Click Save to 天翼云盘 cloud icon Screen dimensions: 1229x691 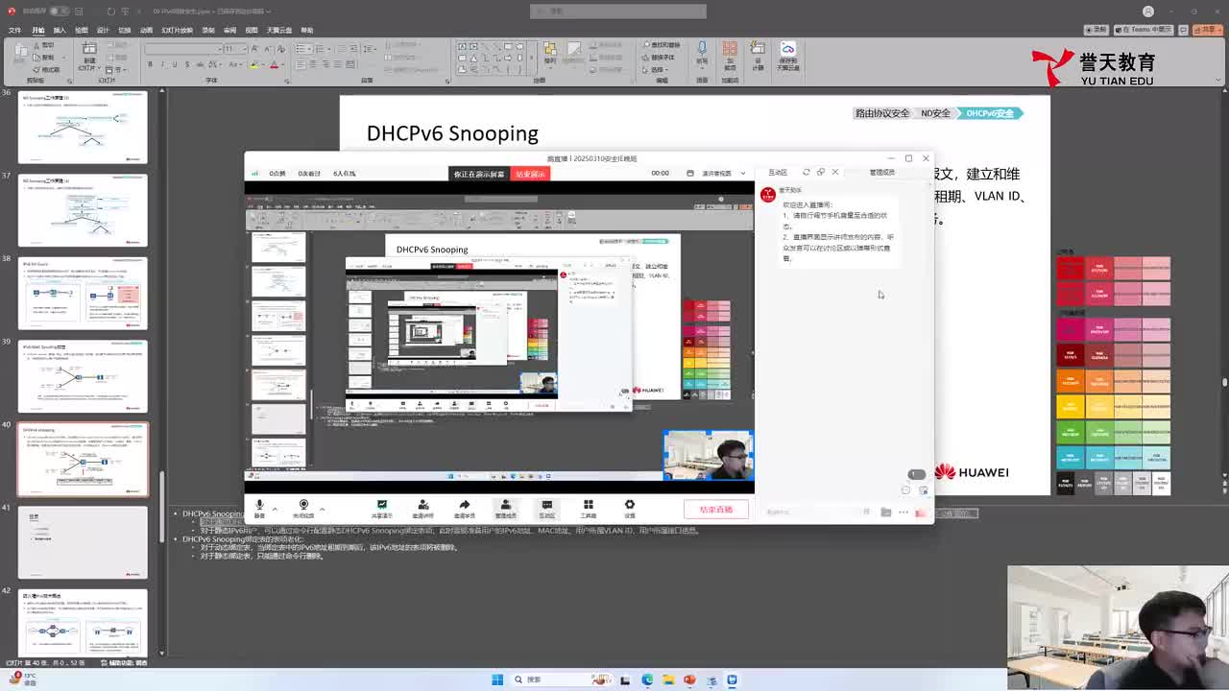pyautogui.click(x=788, y=56)
